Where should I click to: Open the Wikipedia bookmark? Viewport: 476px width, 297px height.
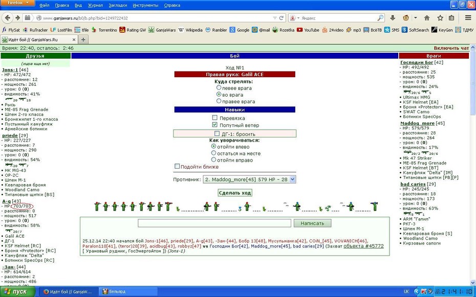190,30
